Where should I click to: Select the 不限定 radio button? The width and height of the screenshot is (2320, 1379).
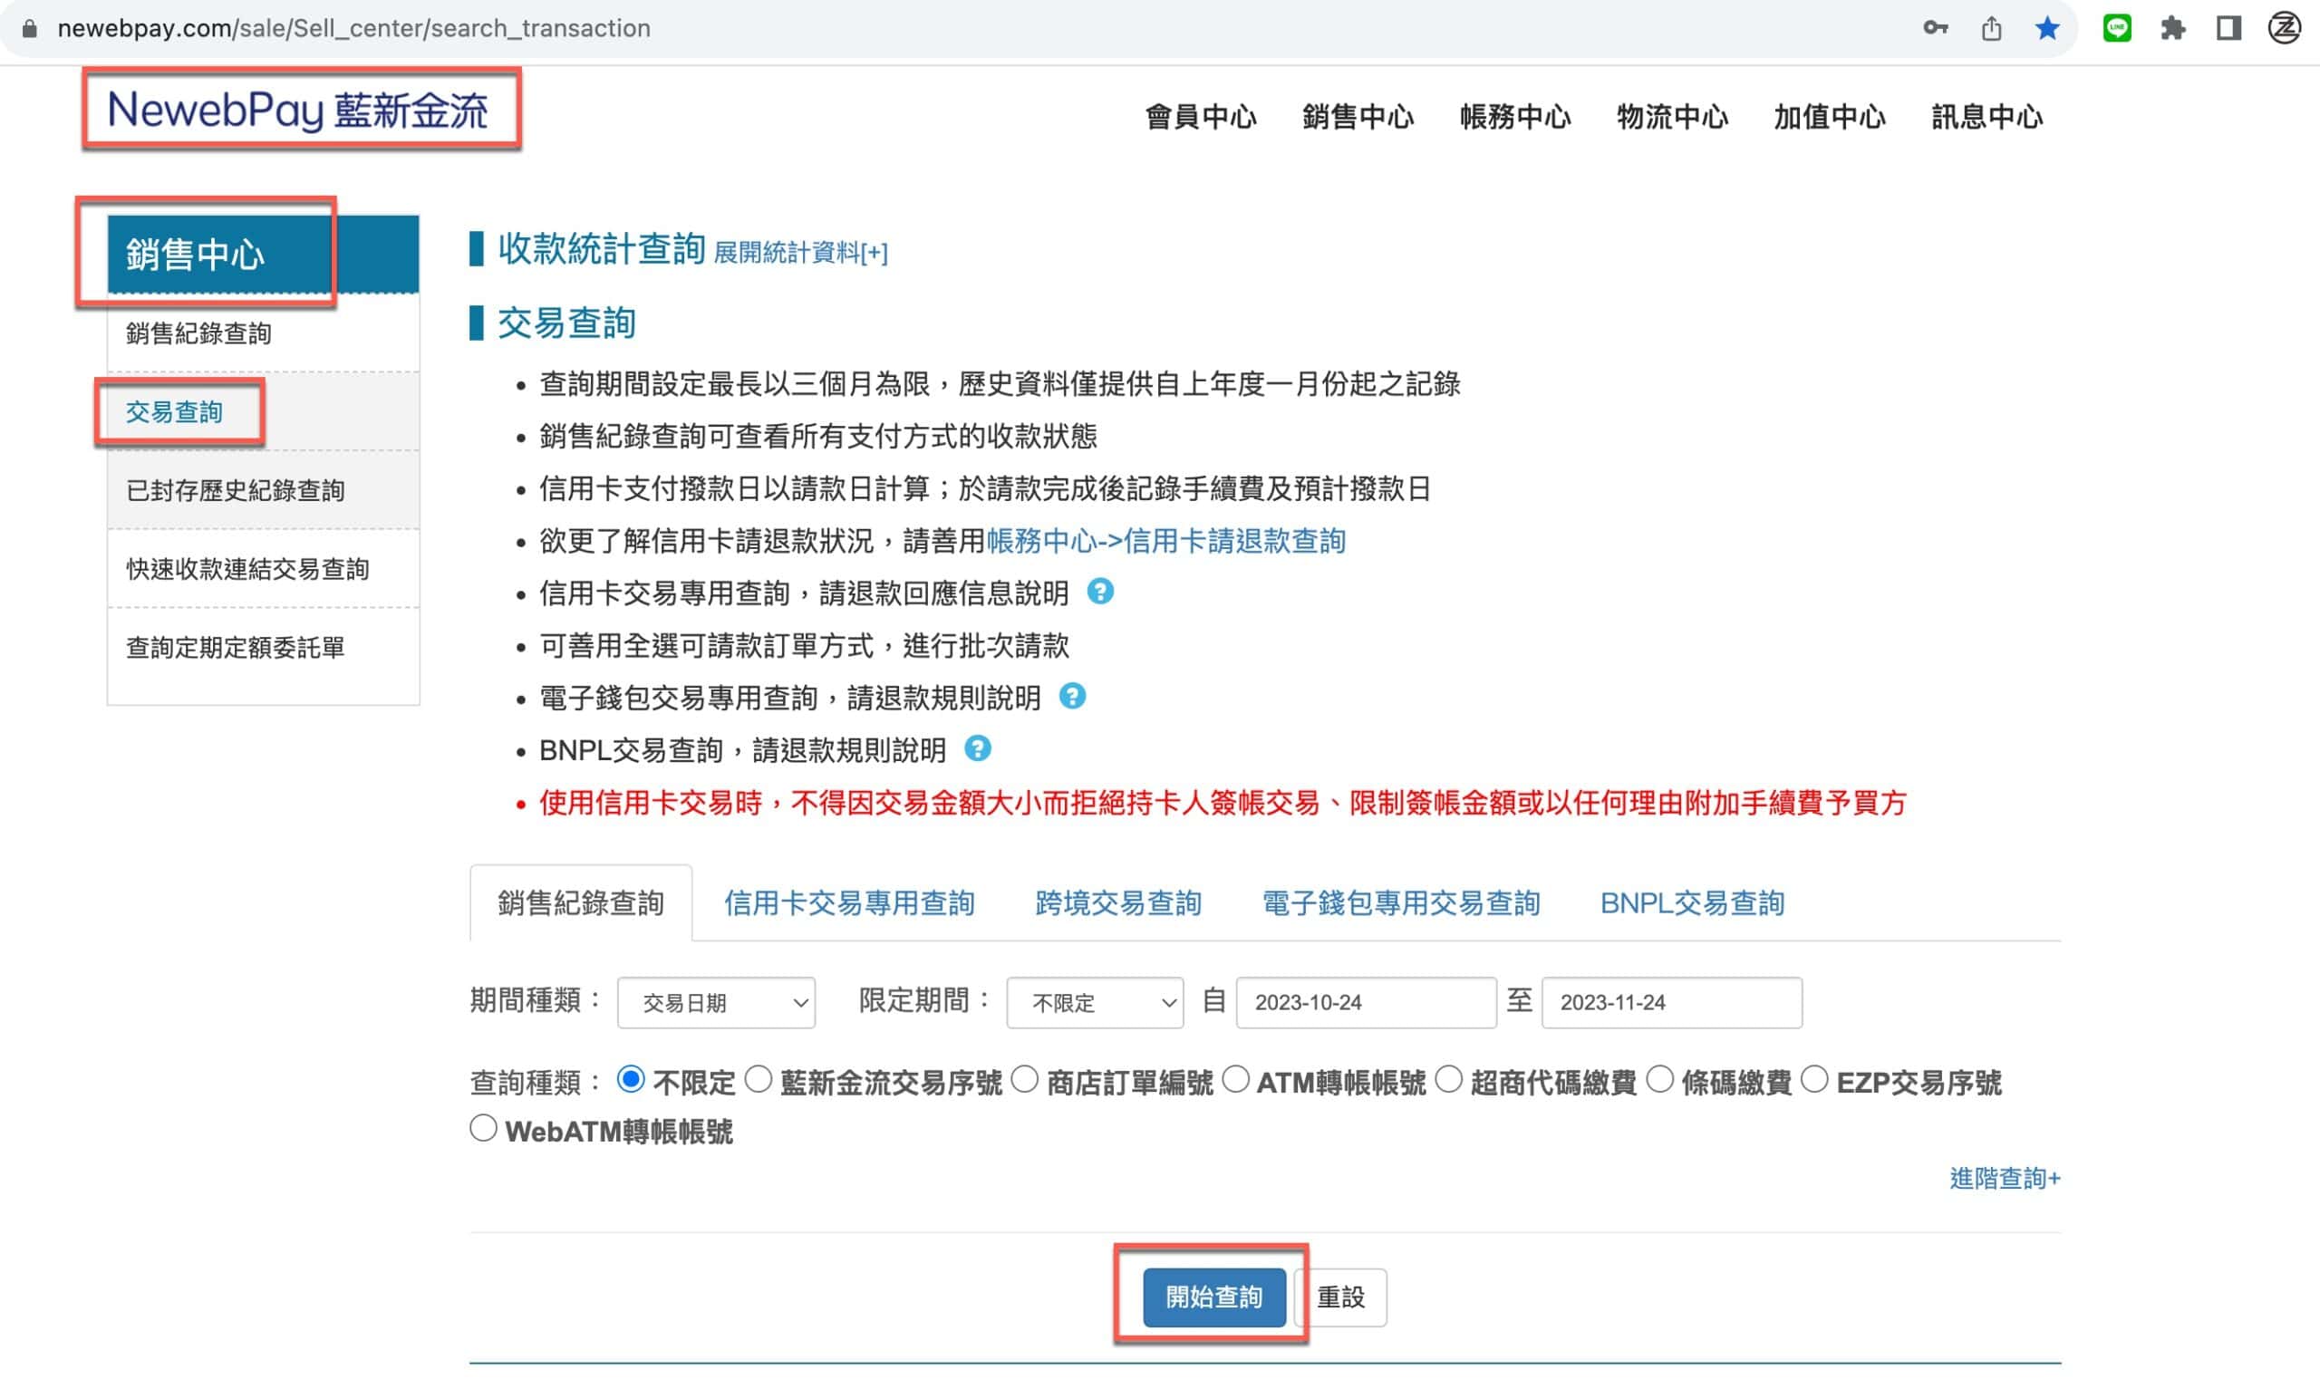(x=631, y=1079)
